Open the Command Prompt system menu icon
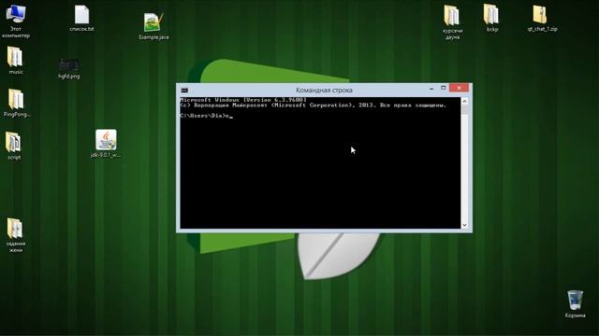 pyautogui.click(x=184, y=91)
